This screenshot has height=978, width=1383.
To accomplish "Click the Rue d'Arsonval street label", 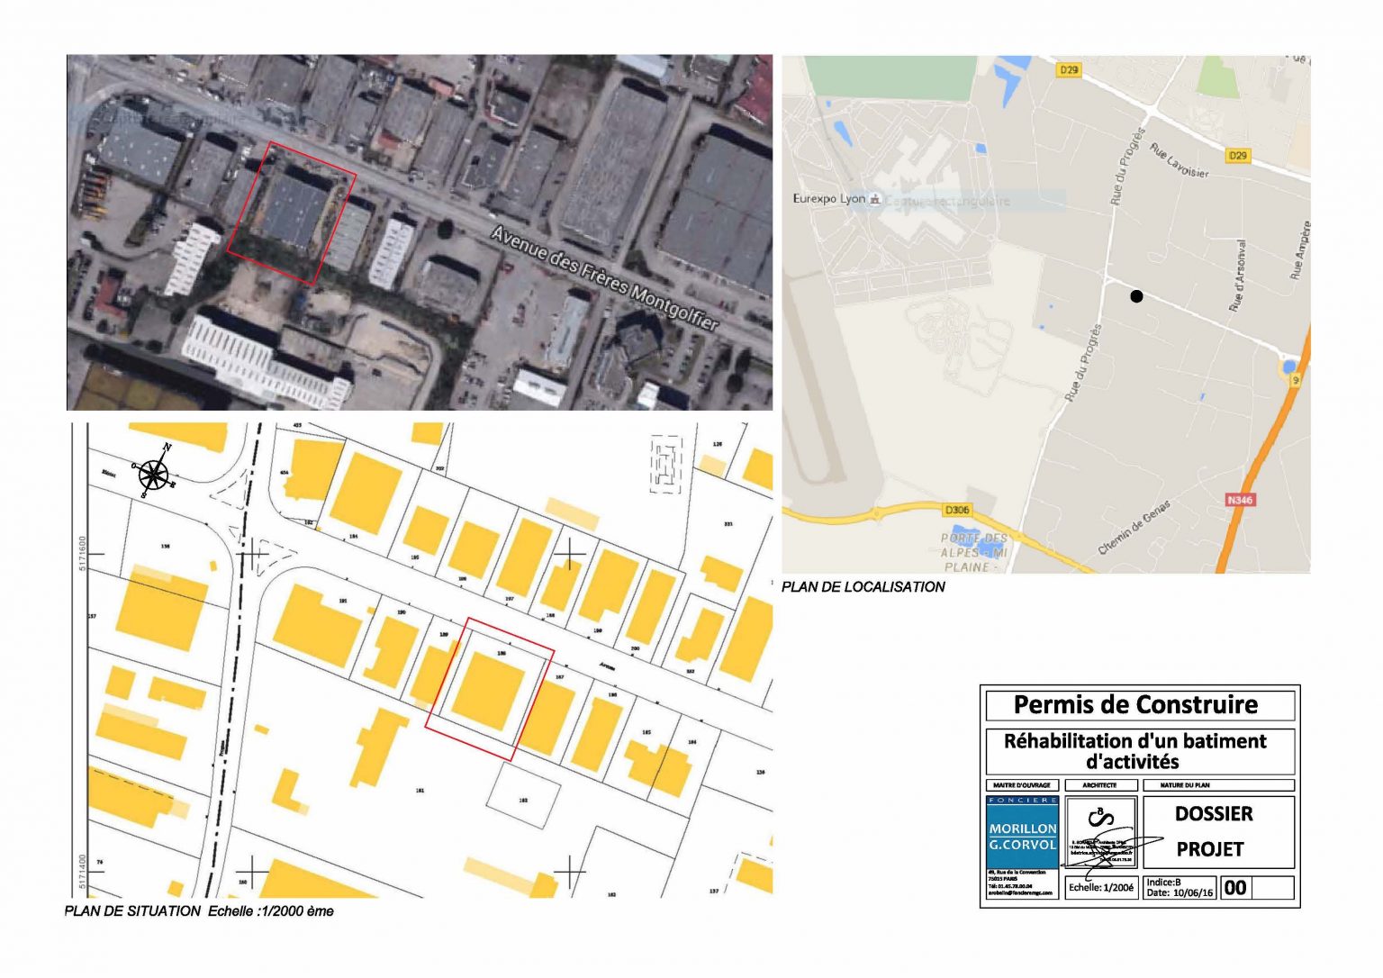I will coord(1239,276).
